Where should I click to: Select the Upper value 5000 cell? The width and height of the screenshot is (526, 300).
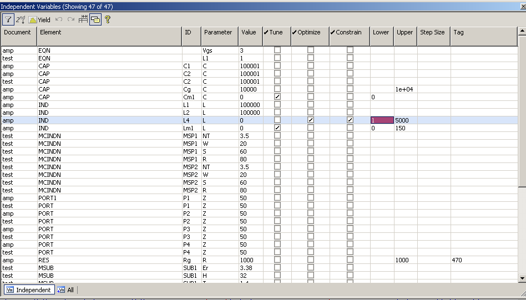click(405, 120)
